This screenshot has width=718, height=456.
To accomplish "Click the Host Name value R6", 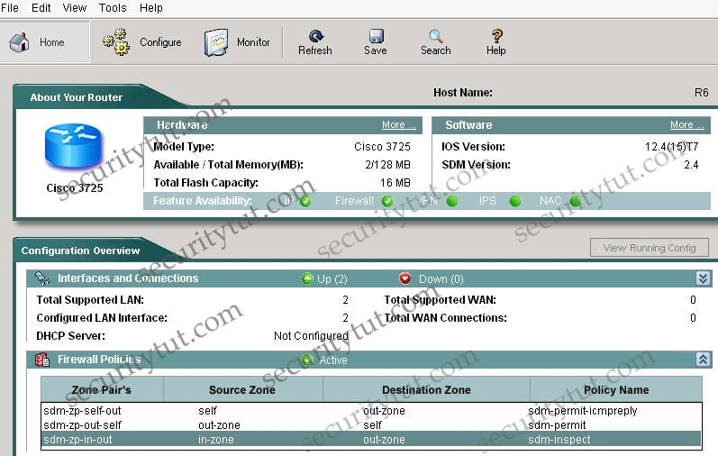I will point(702,93).
